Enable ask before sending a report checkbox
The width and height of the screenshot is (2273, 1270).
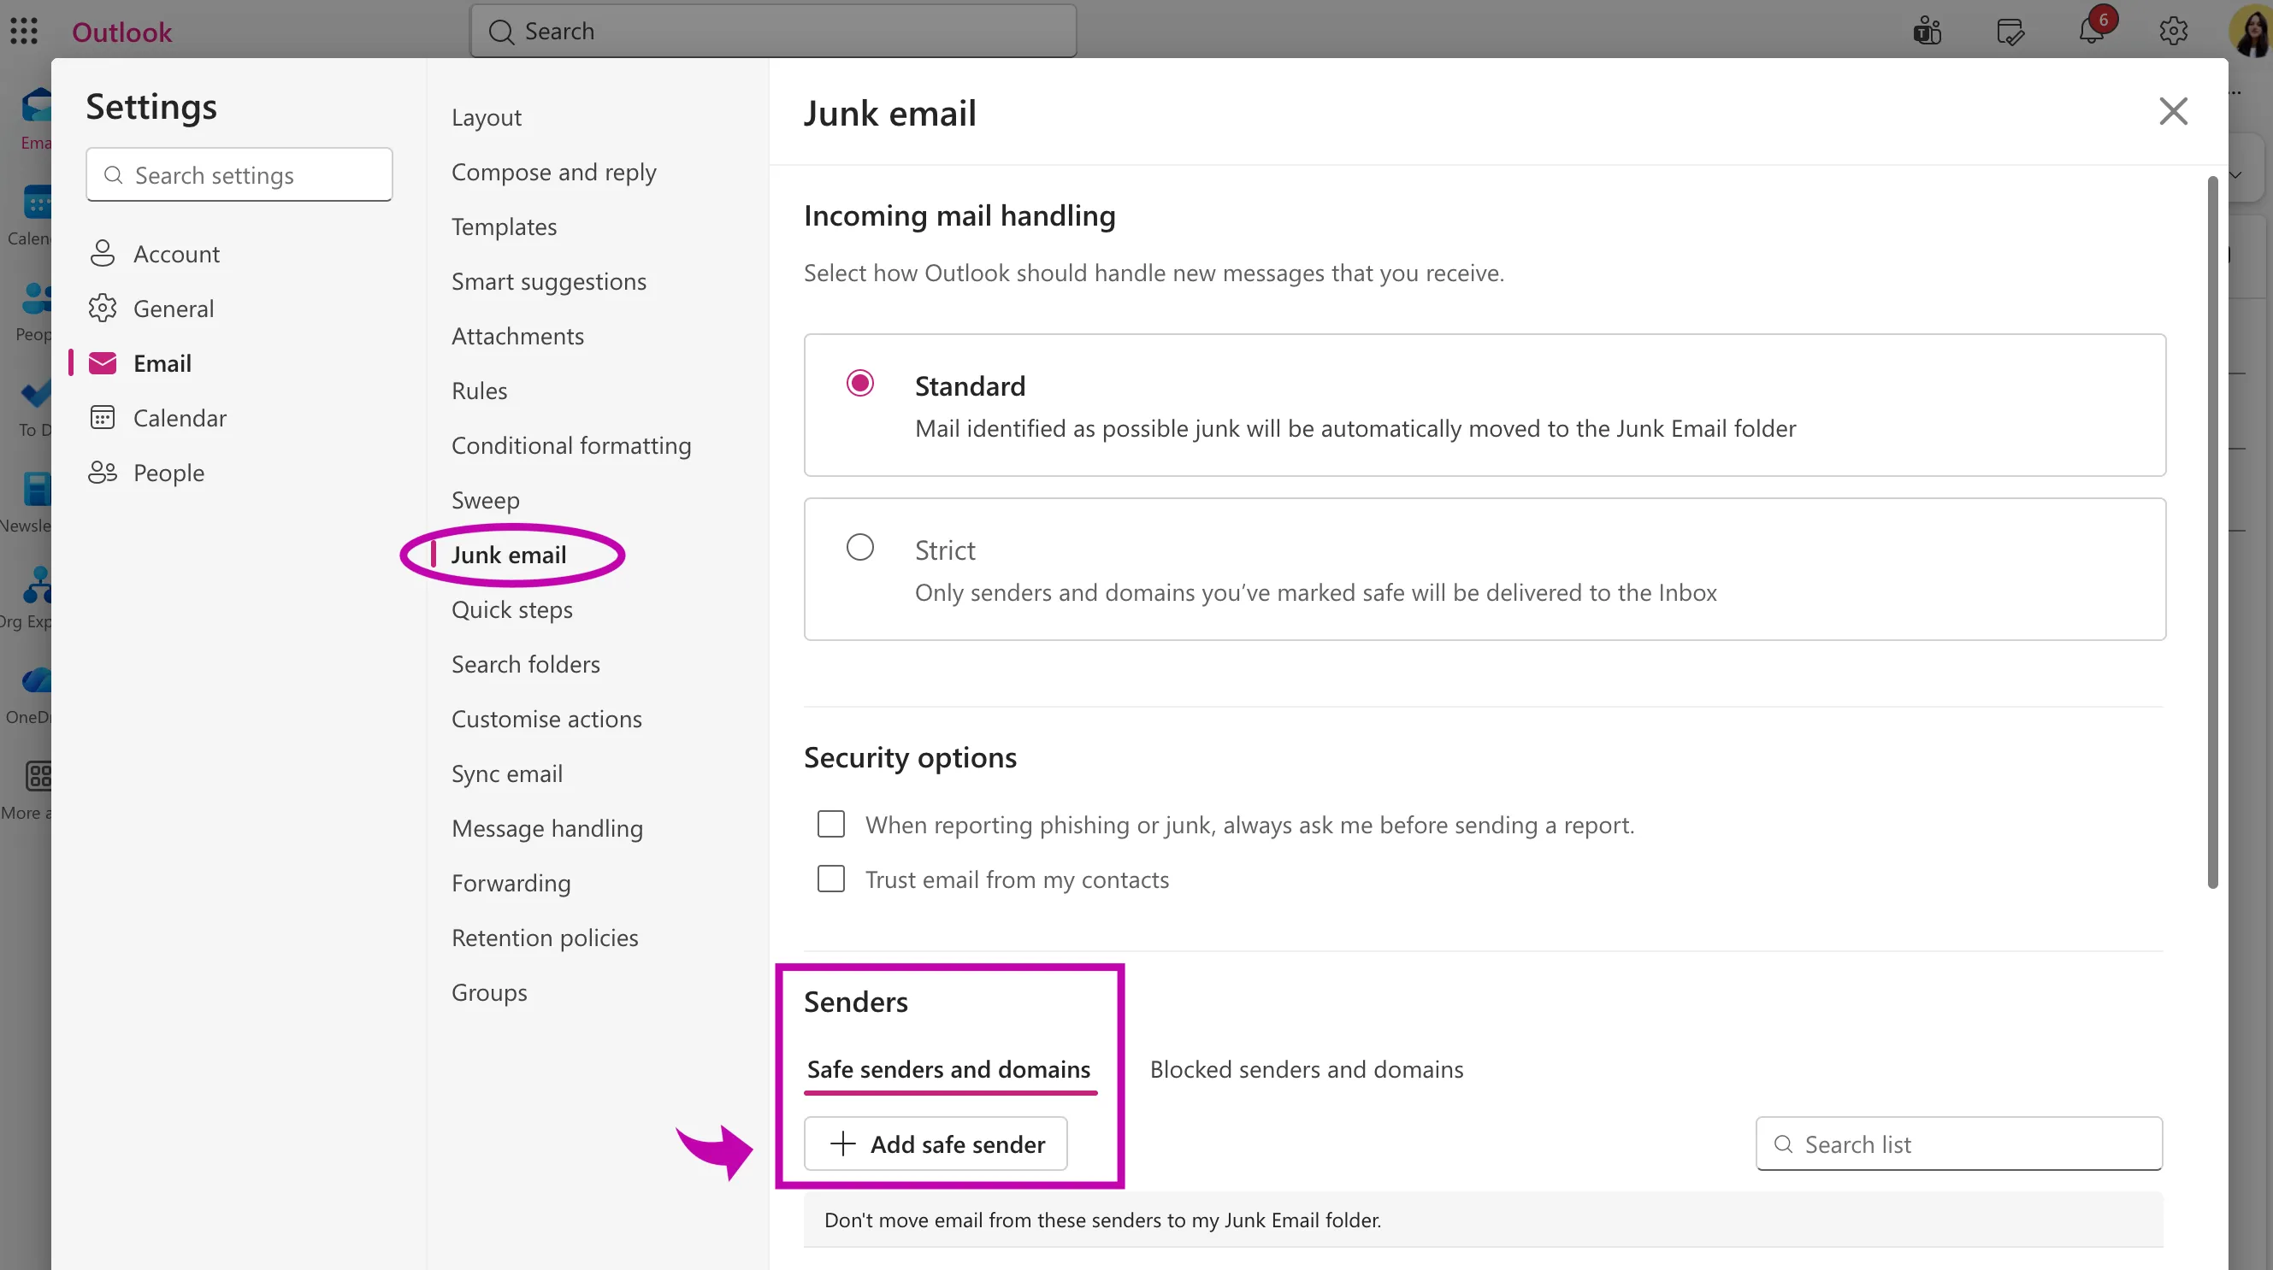pyautogui.click(x=831, y=825)
